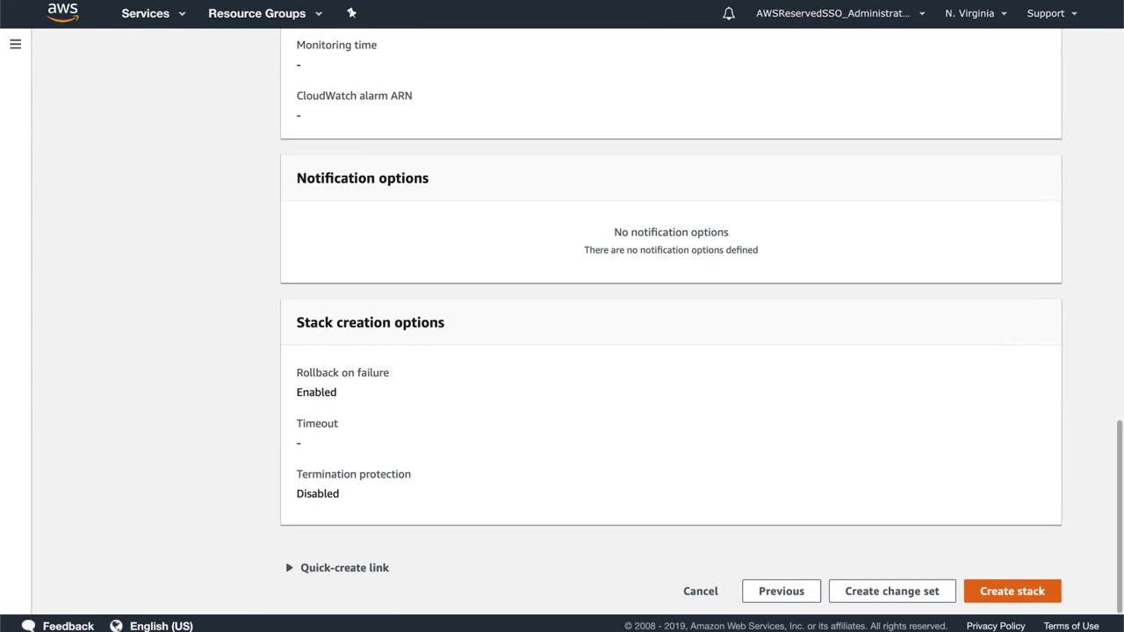Click Create change set
Viewport: 1124px width, 632px height.
[x=892, y=591]
